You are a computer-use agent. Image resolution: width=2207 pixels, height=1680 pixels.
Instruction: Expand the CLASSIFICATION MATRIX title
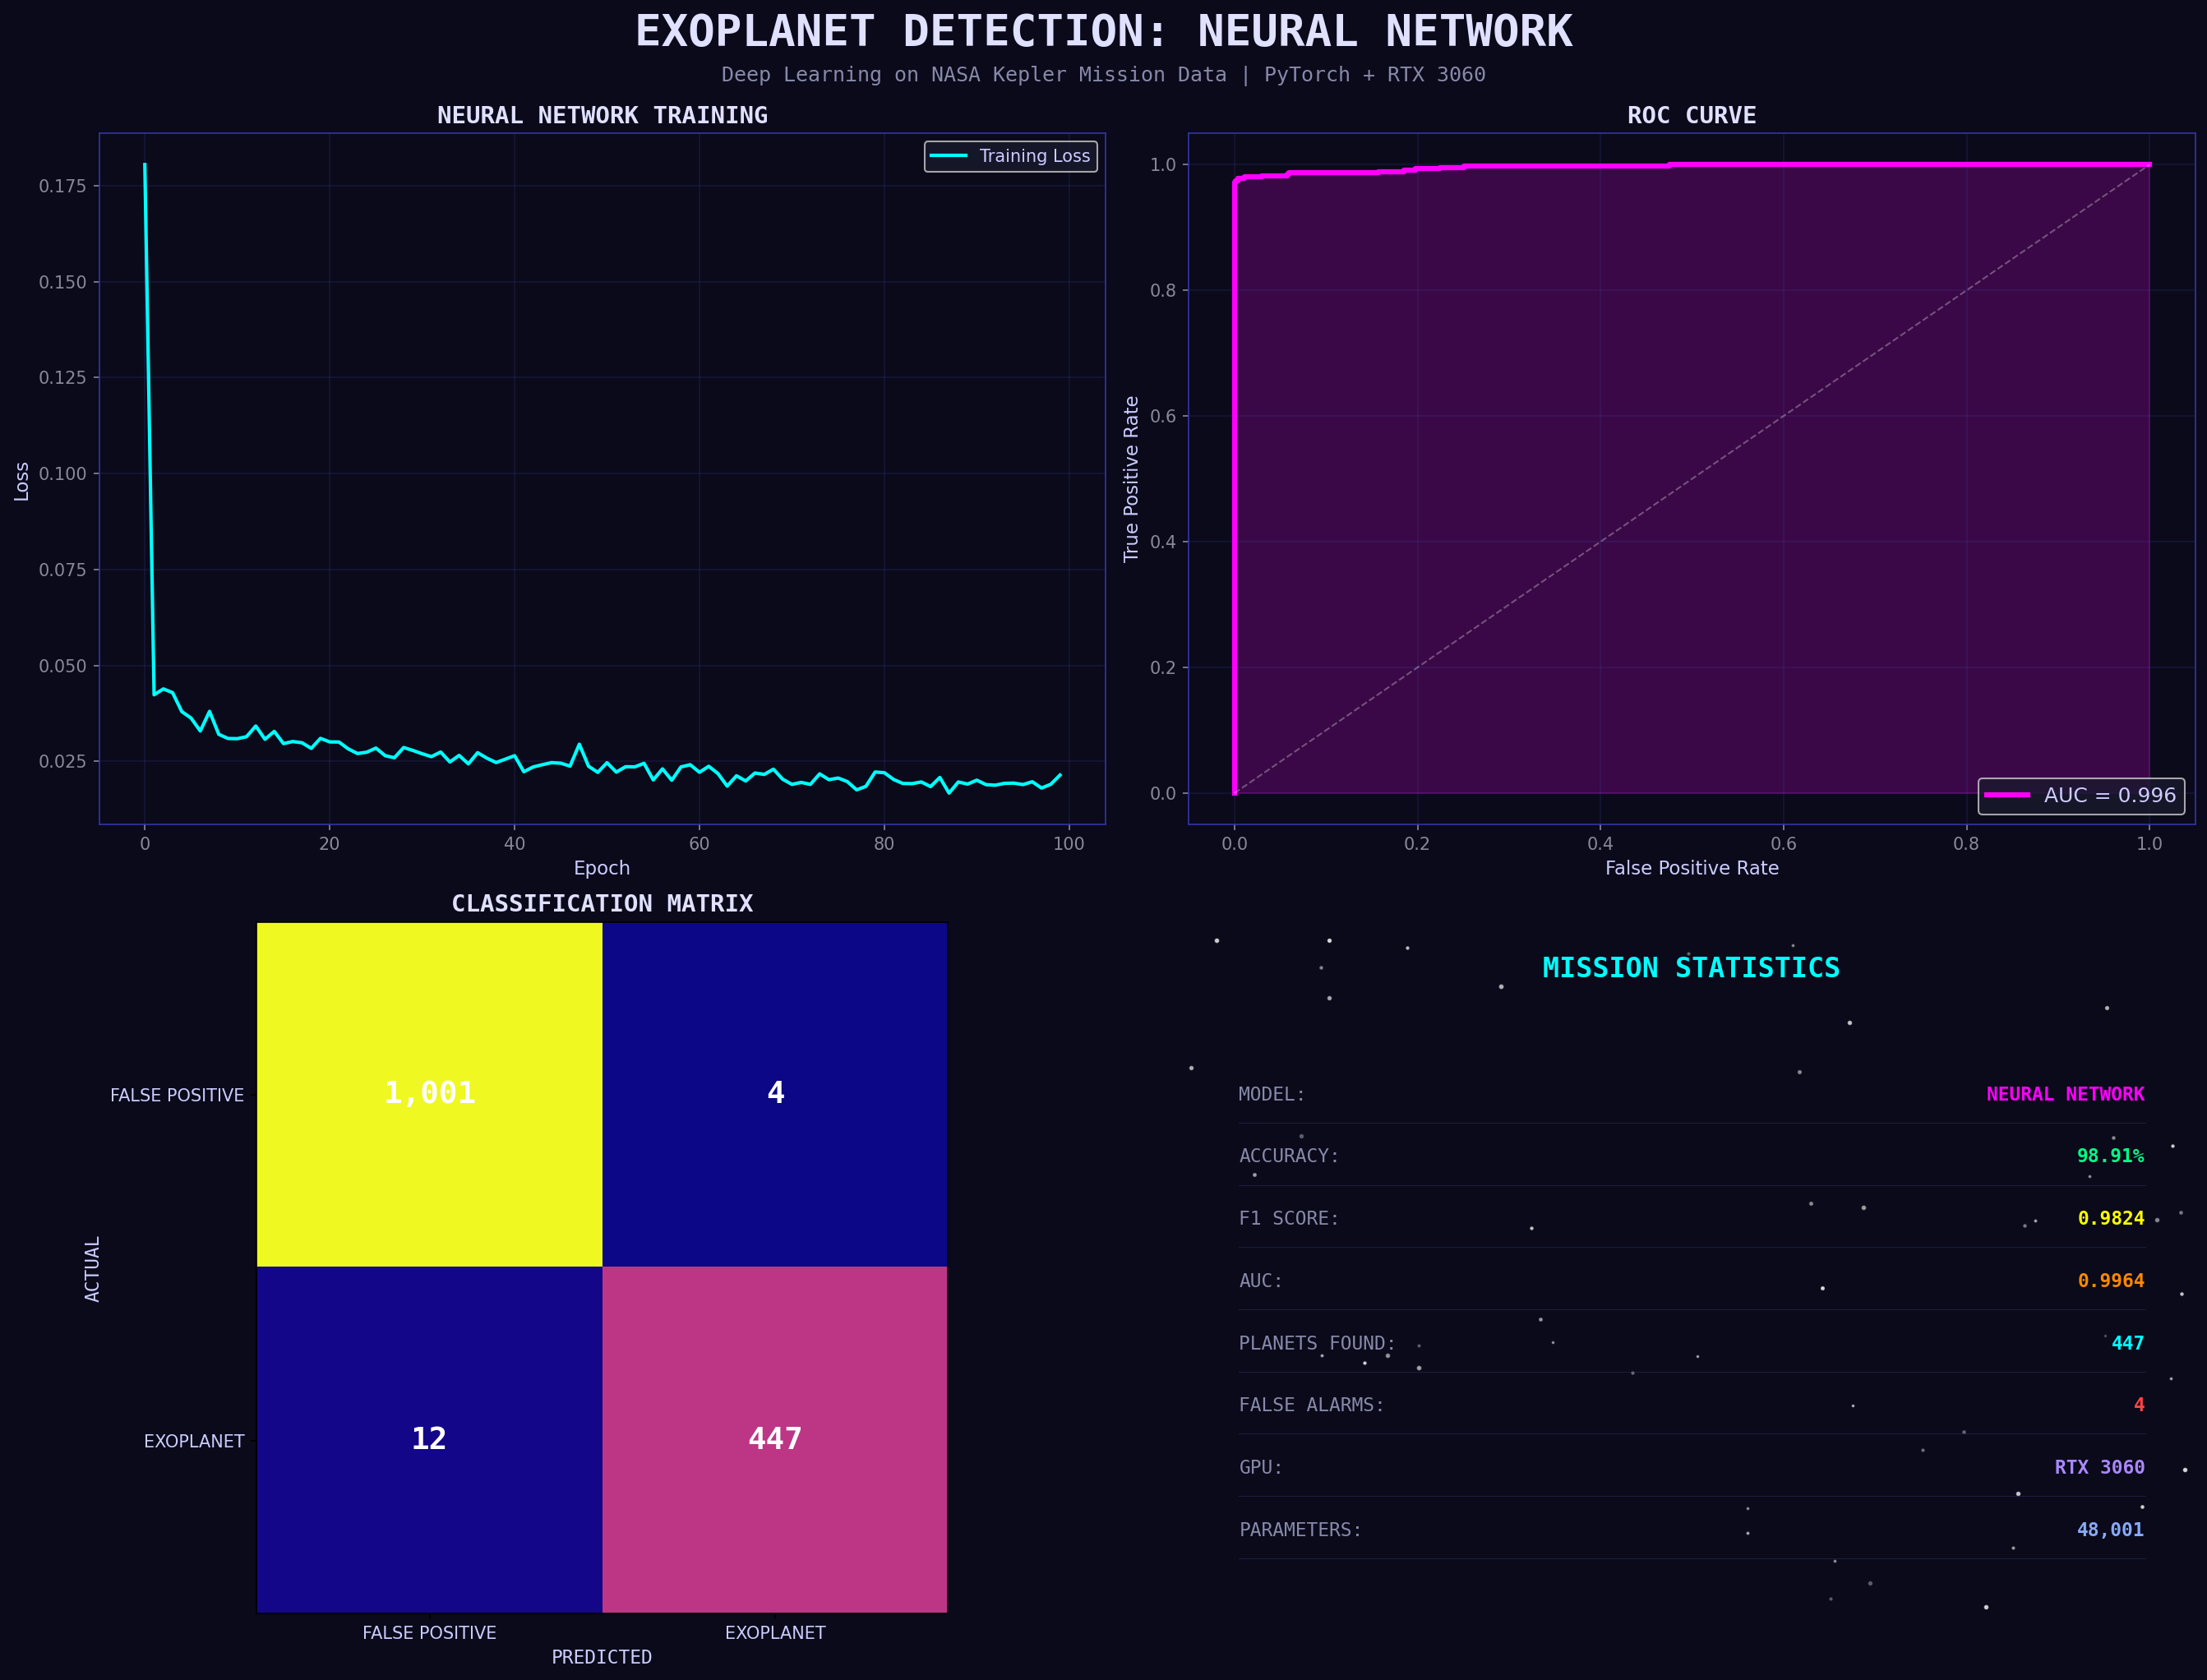602,903
